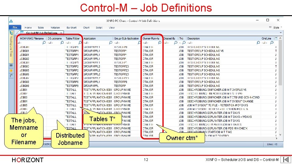The width and height of the screenshot is (292, 164).
Task: Click the curved arrow icon in left sidebar
Action: click(11, 76)
